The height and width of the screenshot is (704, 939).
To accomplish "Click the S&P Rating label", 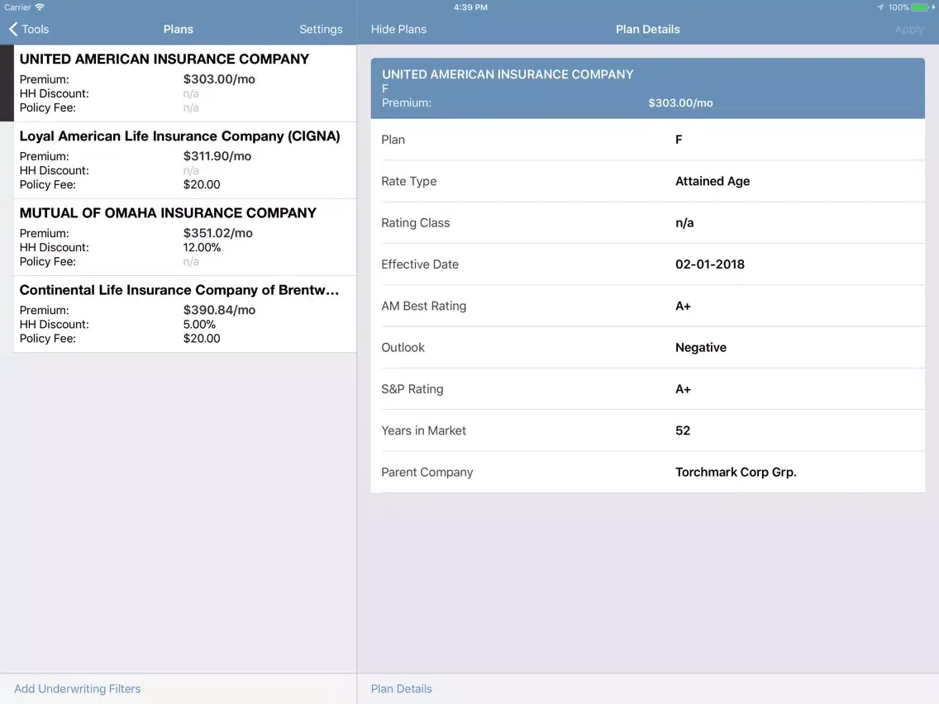I will pos(412,389).
